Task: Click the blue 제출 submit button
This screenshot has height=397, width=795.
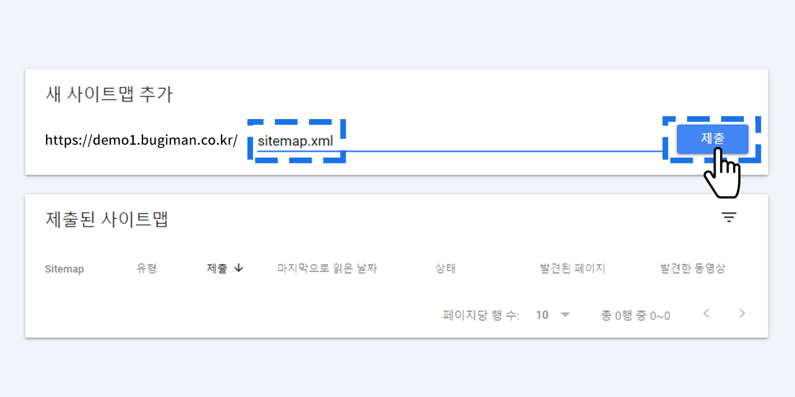Action: (x=712, y=139)
